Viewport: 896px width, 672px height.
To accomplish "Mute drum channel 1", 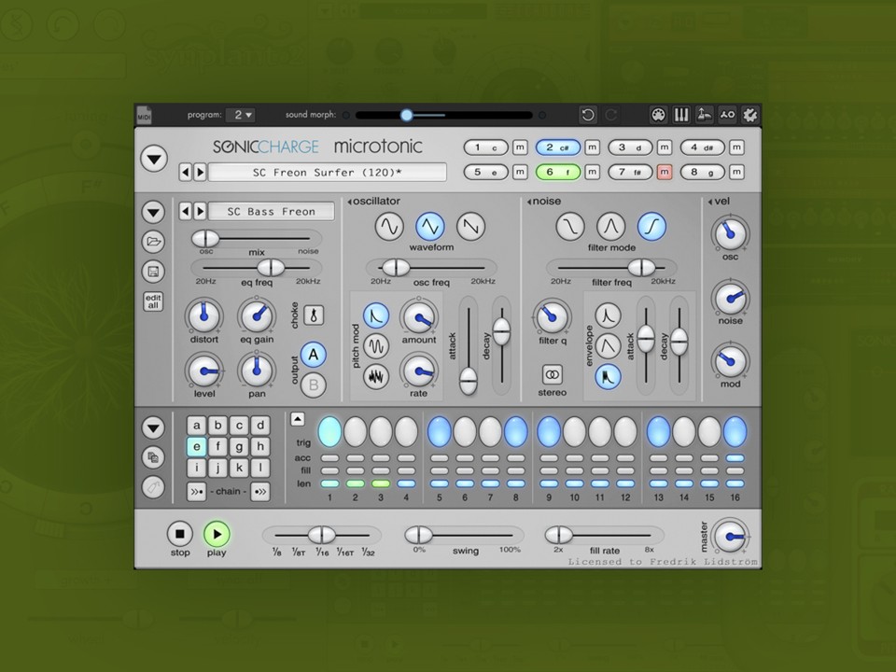I will [520, 147].
